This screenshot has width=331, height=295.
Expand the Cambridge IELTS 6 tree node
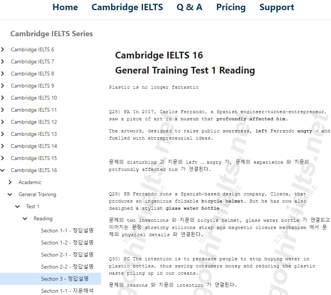pyautogui.click(x=3, y=49)
